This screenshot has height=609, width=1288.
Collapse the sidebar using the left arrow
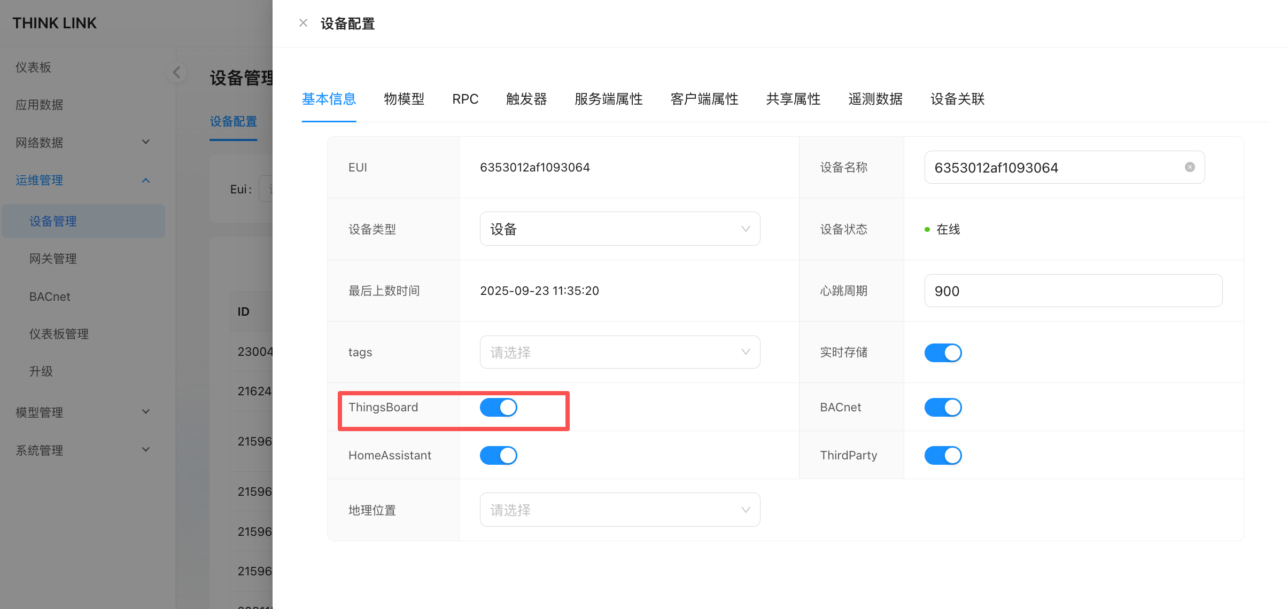coord(177,72)
